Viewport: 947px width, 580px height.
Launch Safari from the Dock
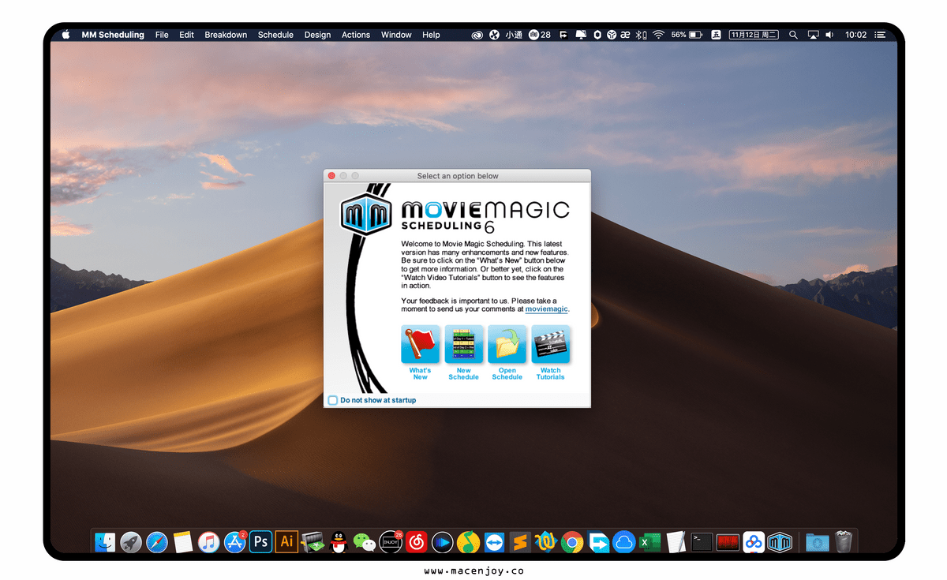[157, 541]
